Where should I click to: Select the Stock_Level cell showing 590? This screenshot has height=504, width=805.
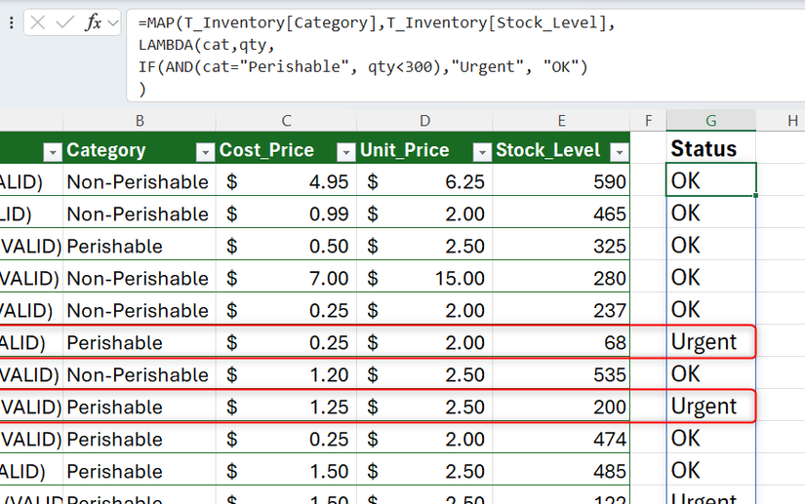(561, 181)
